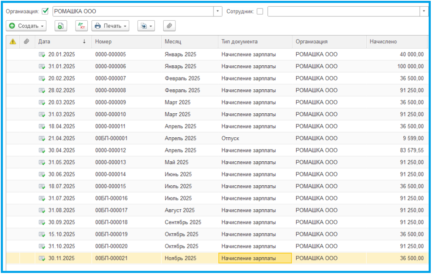The width and height of the screenshot is (432, 275).
Task: Open Дт/Кт postings icon
Action: coord(81,26)
